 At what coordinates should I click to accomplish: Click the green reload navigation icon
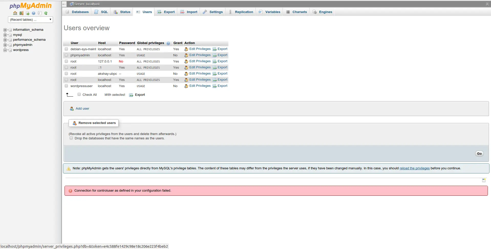46,13
